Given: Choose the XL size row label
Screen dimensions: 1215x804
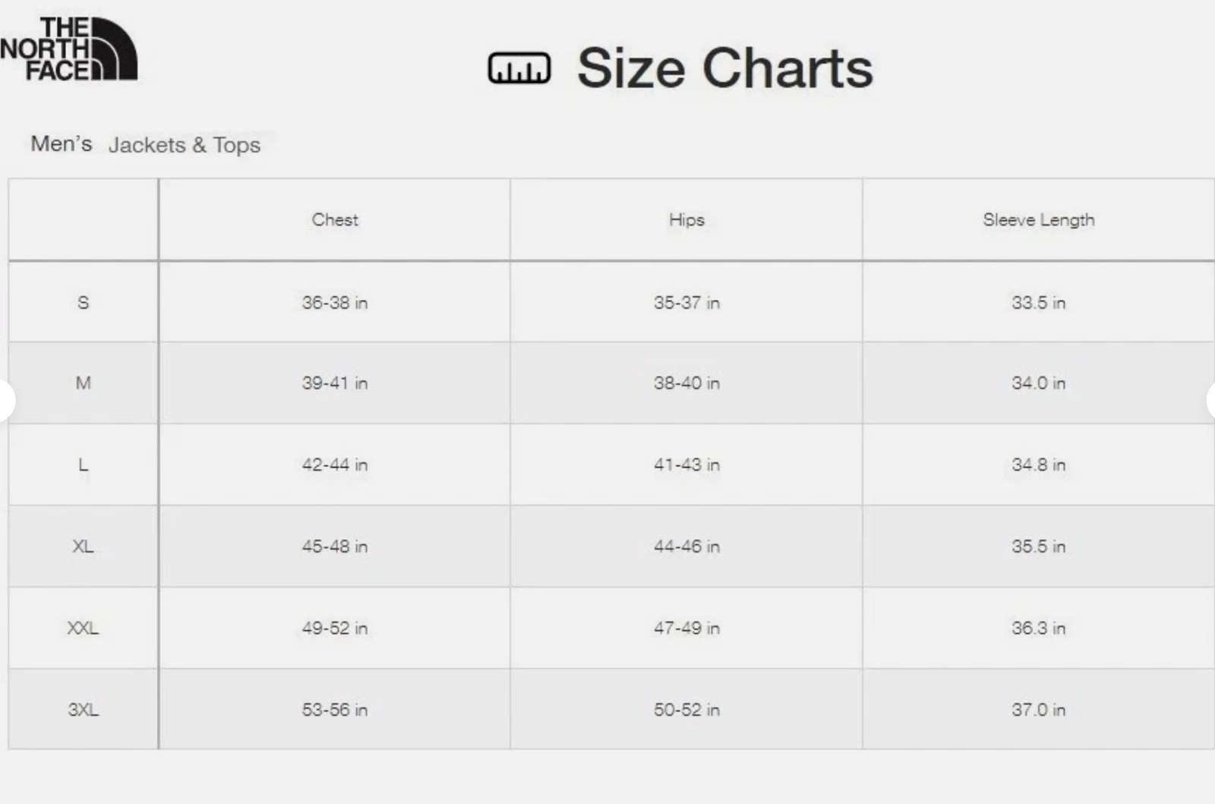Looking at the screenshot, I should 84,547.
